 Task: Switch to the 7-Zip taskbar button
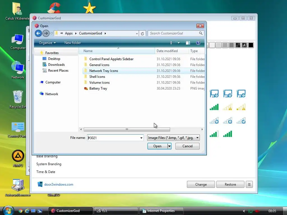click(x=116, y=211)
